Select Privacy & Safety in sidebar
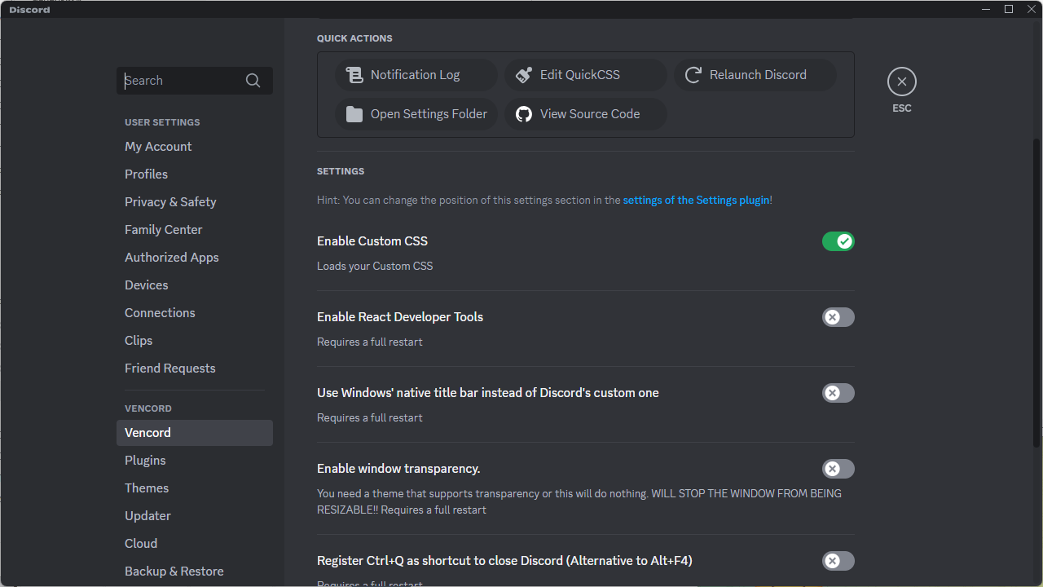This screenshot has width=1043, height=587. point(170,202)
